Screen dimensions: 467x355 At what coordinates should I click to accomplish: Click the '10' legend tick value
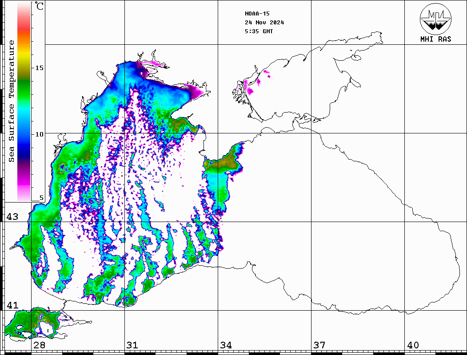[x=39, y=134]
